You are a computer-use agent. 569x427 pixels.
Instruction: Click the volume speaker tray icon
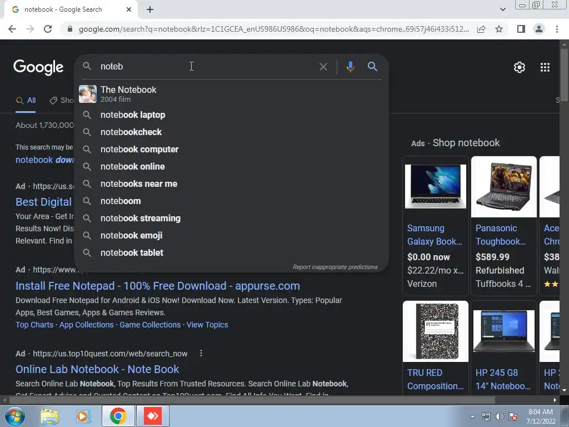pos(499,416)
